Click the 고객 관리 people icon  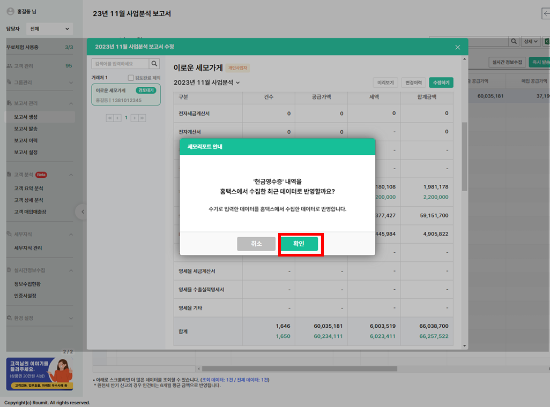pyautogui.click(x=10, y=66)
